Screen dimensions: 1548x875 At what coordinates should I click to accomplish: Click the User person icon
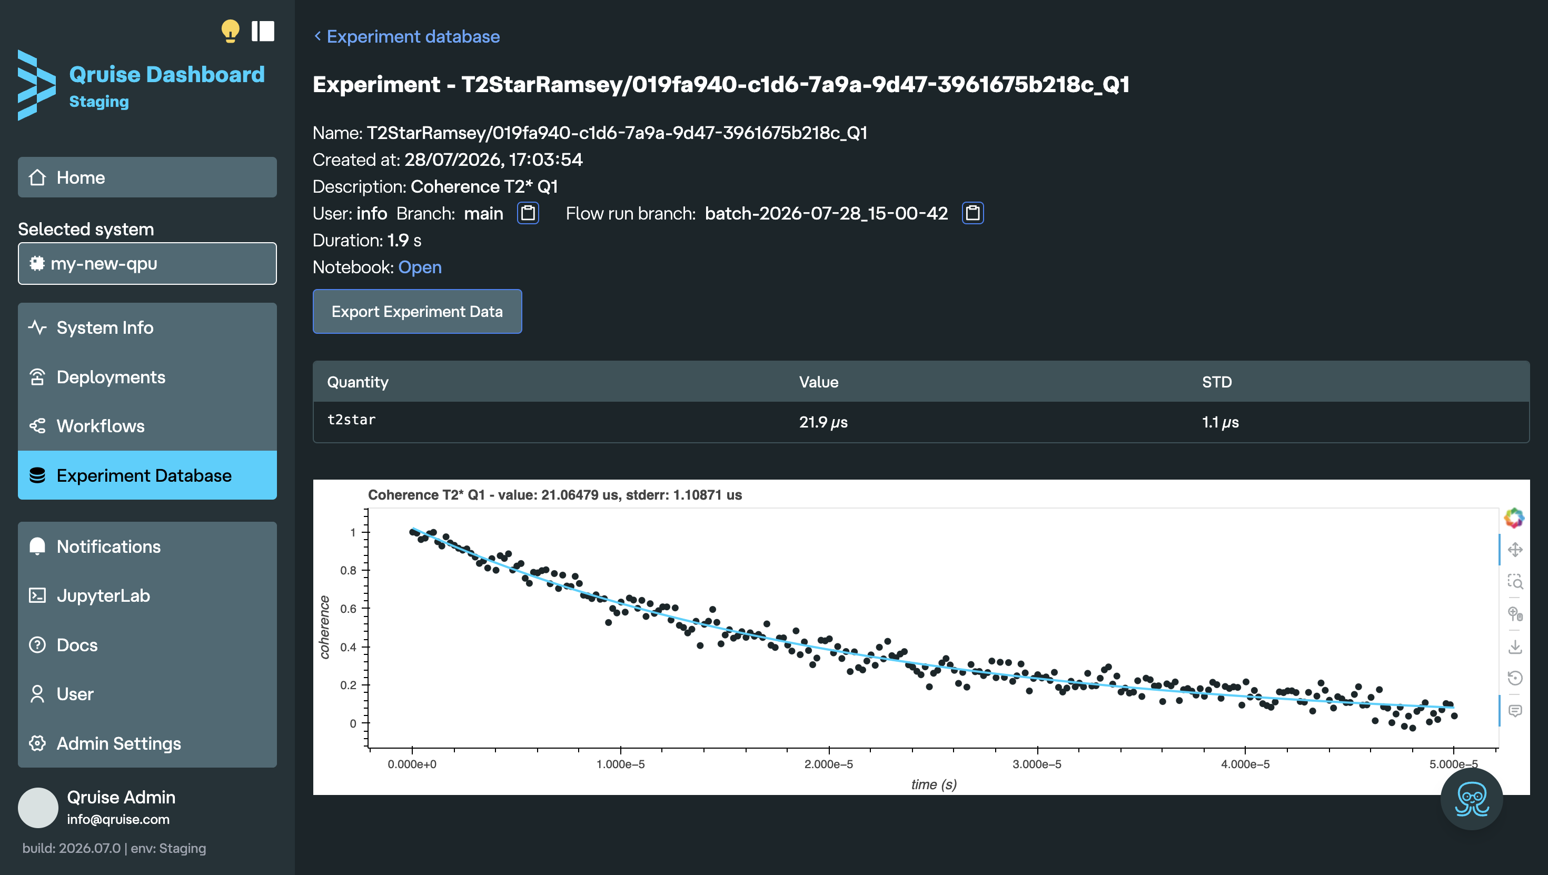pos(37,694)
